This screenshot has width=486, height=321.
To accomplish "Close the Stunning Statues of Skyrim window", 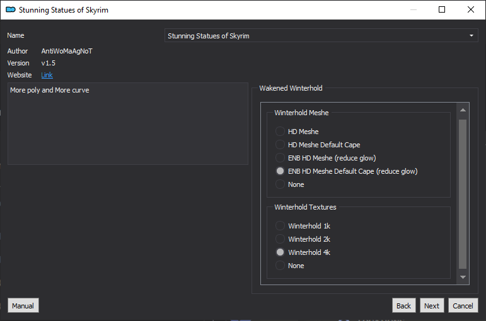I will (x=470, y=9).
